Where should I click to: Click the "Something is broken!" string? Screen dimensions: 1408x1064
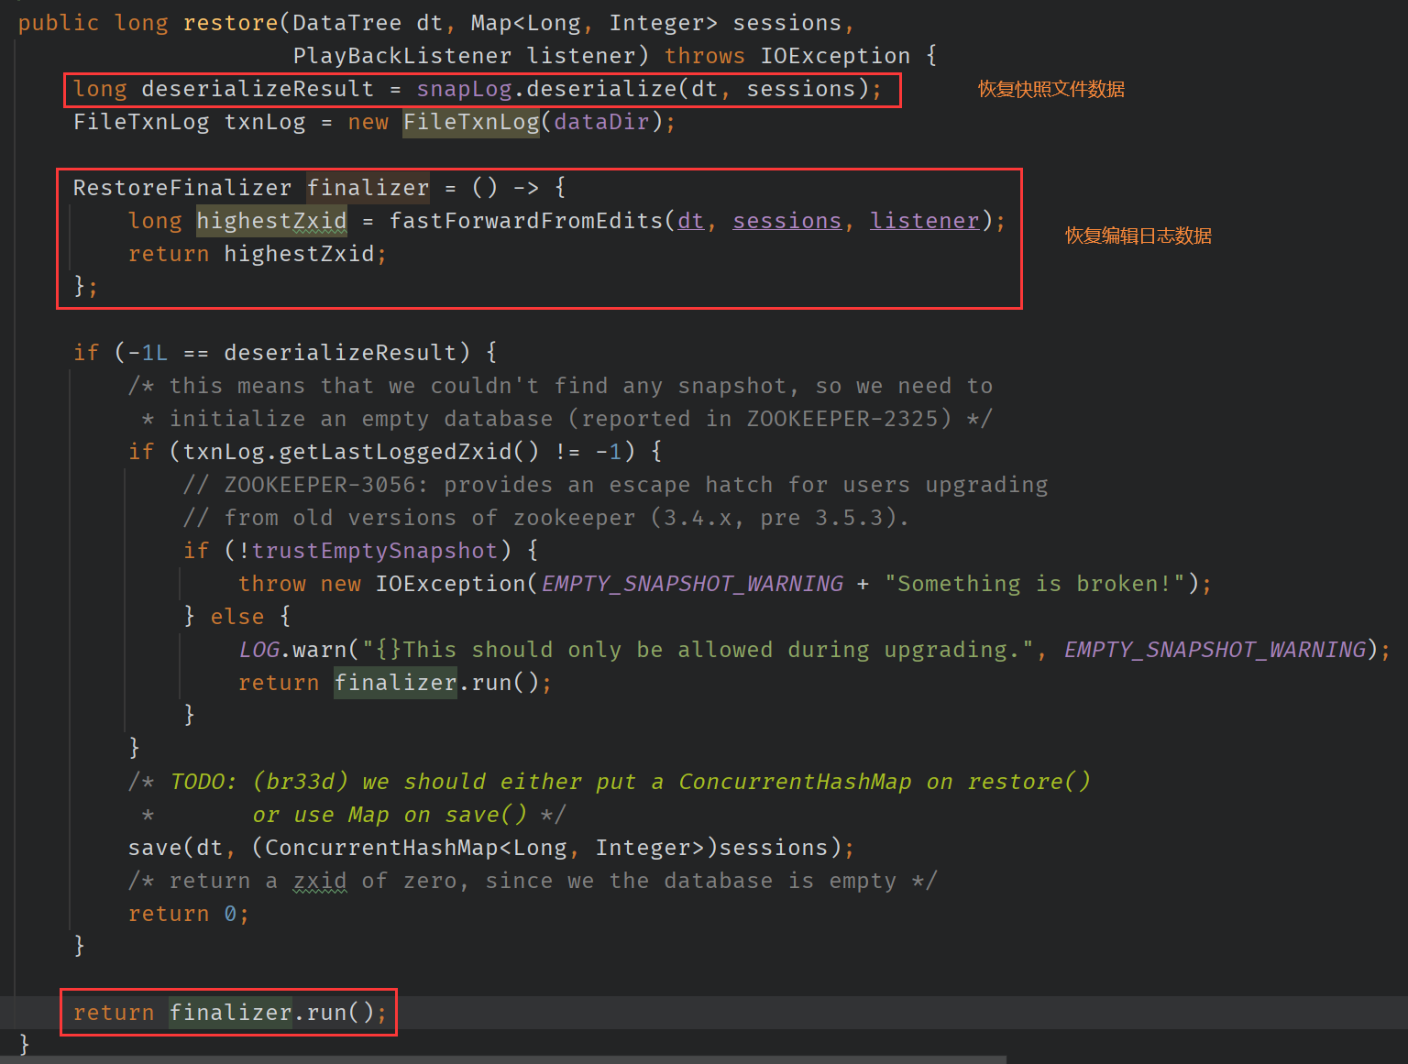click(1034, 584)
